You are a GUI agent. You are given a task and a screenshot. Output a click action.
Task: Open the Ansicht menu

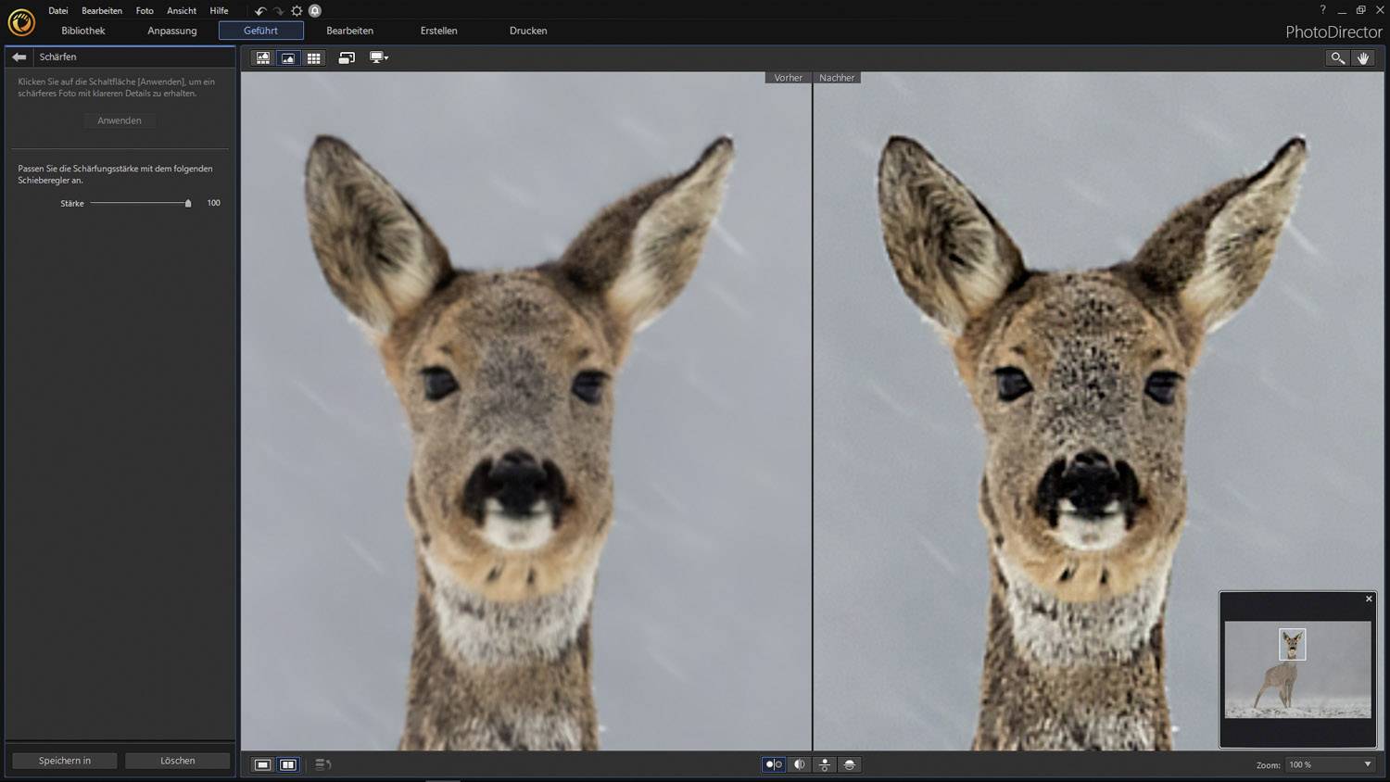coord(182,11)
